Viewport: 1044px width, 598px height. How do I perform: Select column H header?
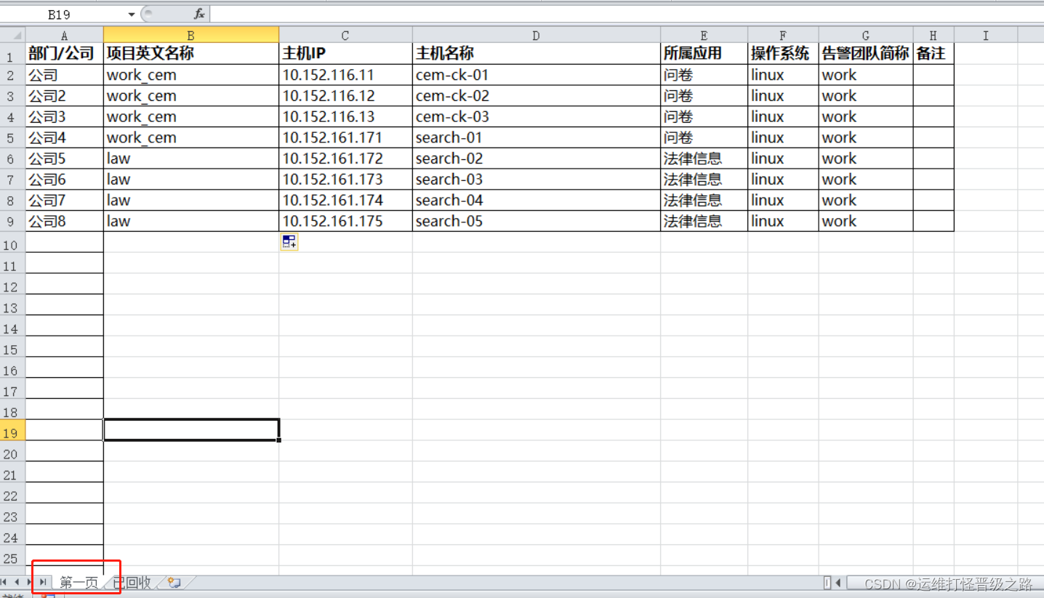tap(933, 35)
